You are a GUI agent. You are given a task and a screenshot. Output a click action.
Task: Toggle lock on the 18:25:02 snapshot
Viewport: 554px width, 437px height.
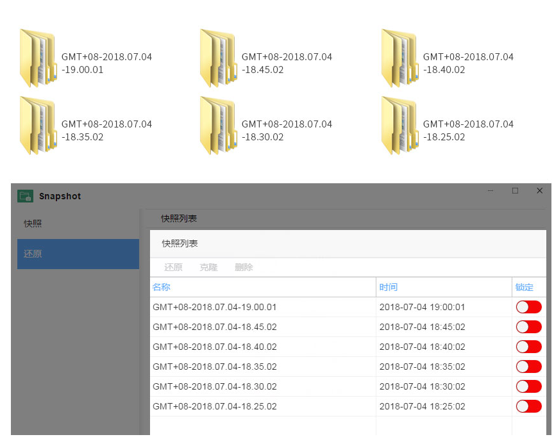528,406
